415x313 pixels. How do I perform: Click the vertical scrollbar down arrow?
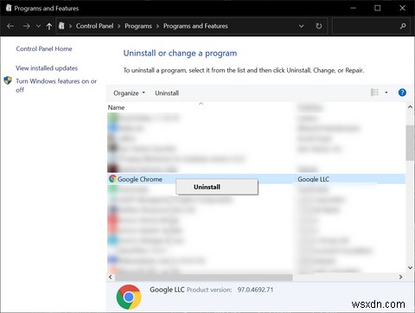coord(410,268)
